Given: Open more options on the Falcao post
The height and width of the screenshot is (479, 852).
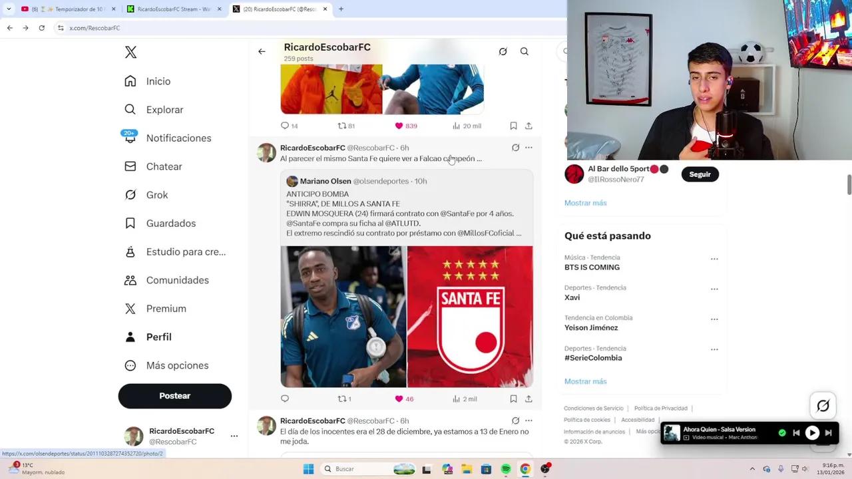Looking at the screenshot, I should (x=529, y=148).
